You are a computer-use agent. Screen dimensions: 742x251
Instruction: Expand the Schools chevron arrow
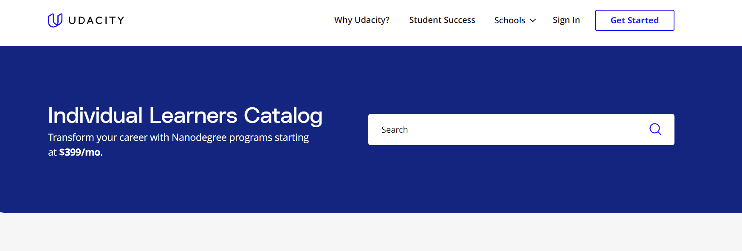click(x=533, y=20)
